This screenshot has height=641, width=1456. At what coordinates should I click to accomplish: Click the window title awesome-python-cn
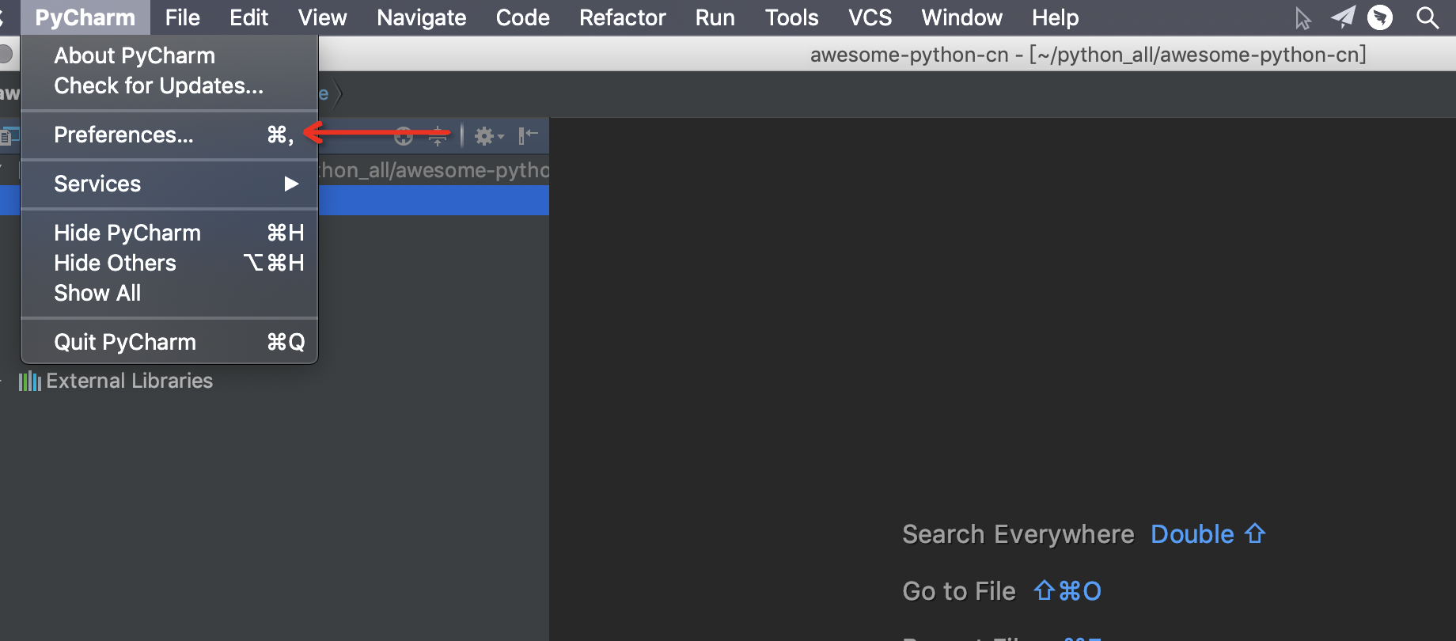pos(1088,55)
